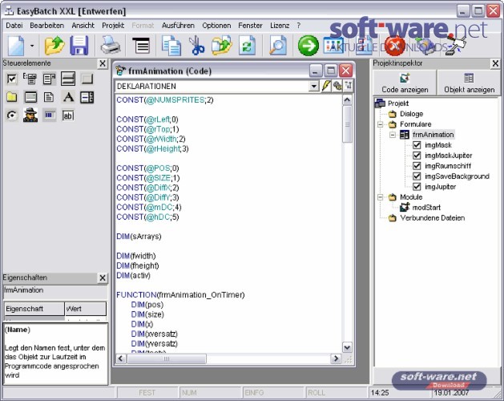Select the yellow folder control icon
This screenshot has height=401, width=504.
(11, 97)
